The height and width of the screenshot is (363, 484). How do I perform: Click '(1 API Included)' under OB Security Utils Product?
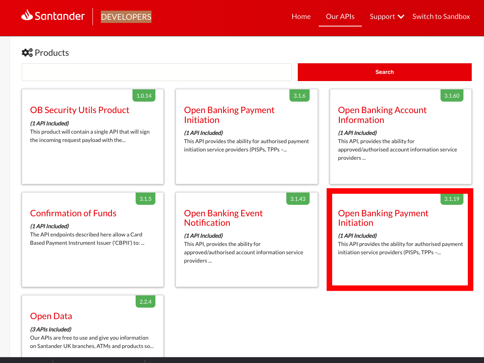49,123
